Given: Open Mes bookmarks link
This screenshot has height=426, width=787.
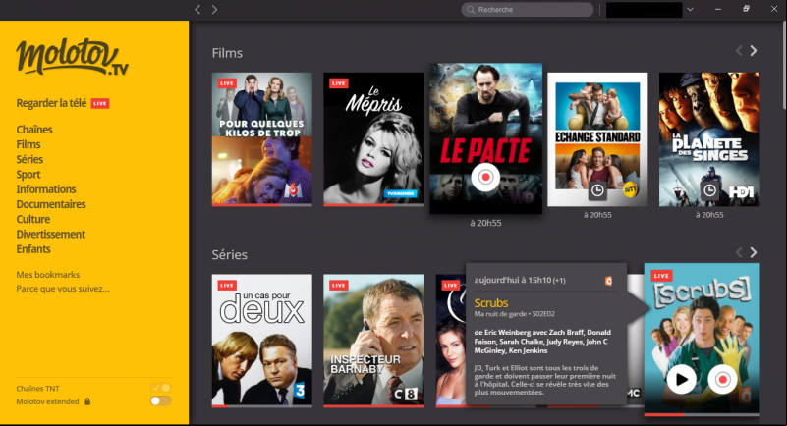Looking at the screenshot, I should pyautogui.click(x=48, y=275).
